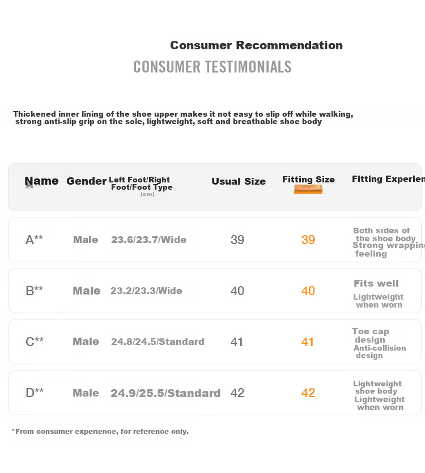Select the D** reviewer name
Viewport: 425px width, 473px height.
pyautogui.click(x=34, y=393)
